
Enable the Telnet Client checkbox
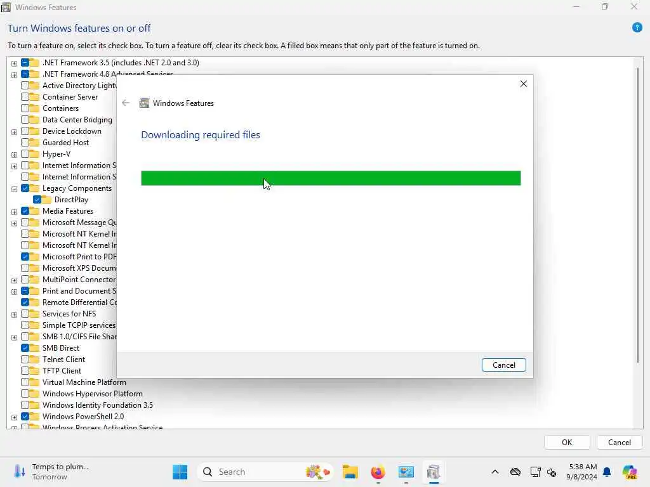pos(25,360)
